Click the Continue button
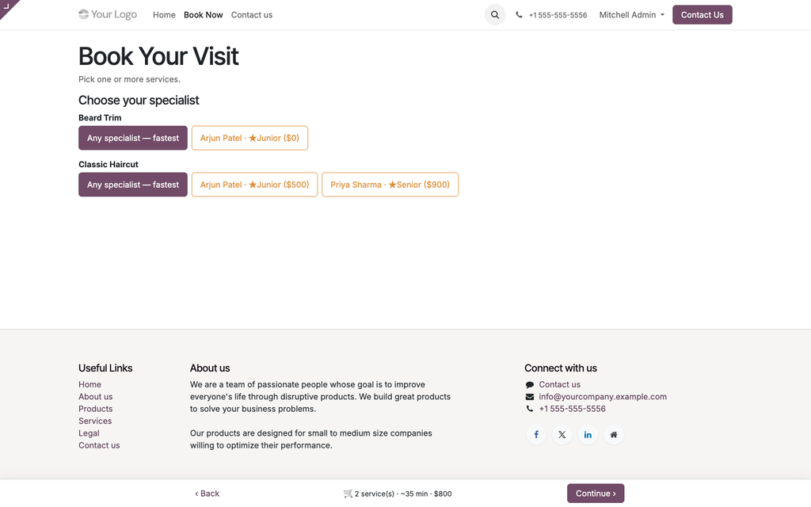The height and width of the screenshot is (507, 811). (x=596, y=494)
